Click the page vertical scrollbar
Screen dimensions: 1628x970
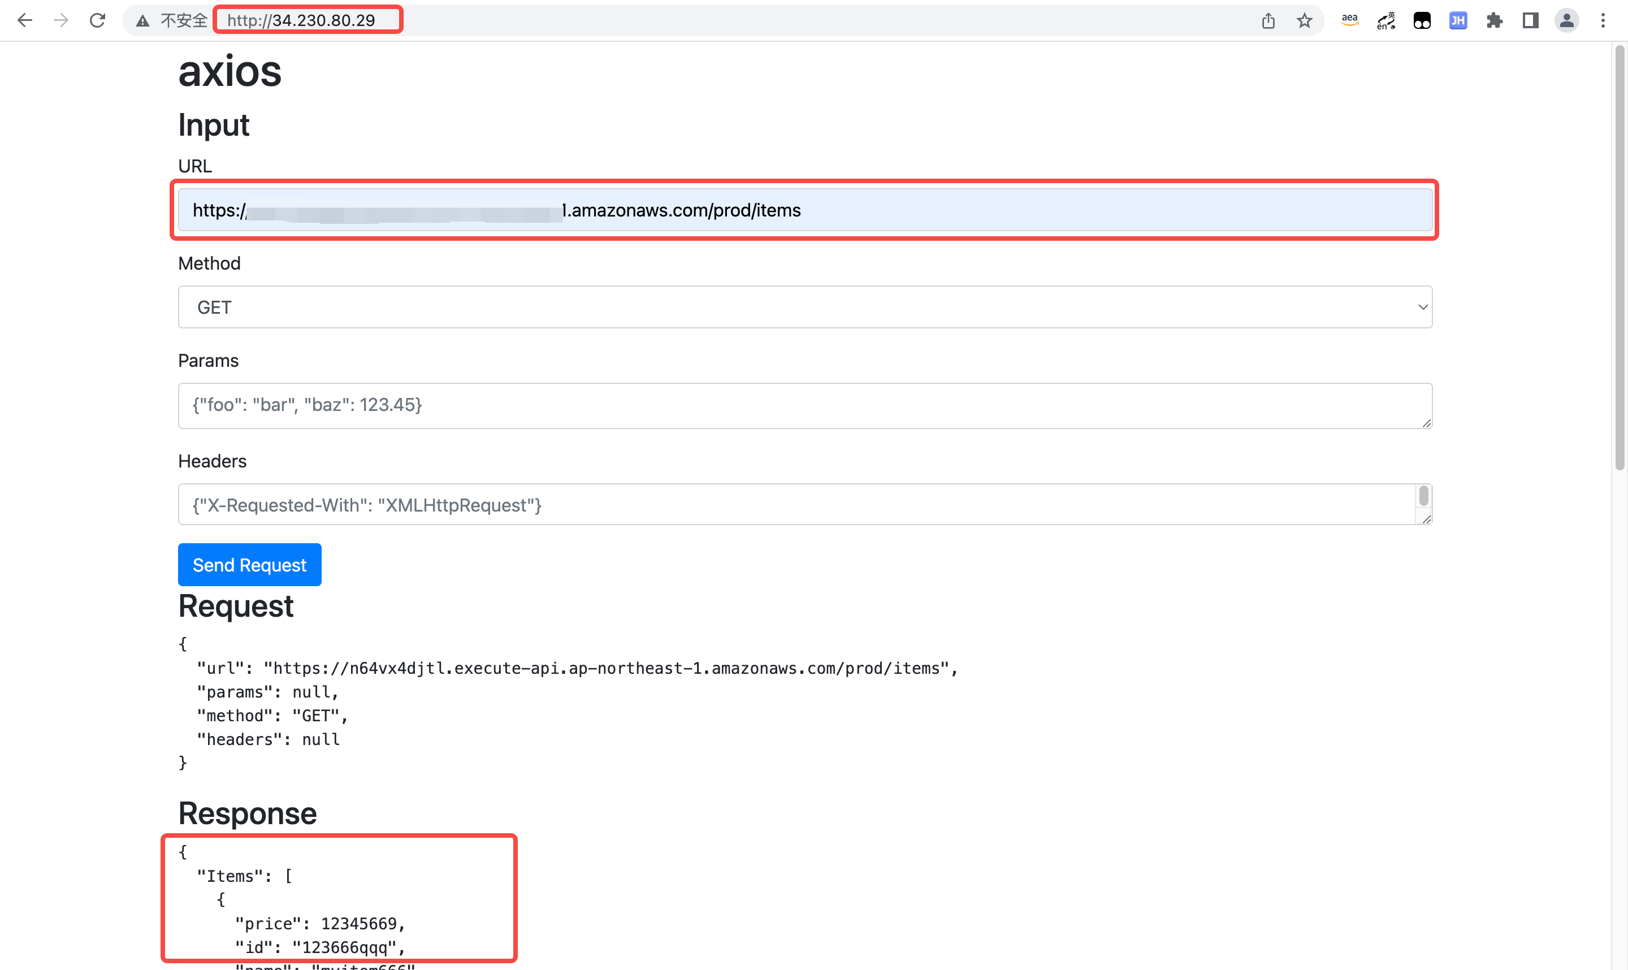1620,258
